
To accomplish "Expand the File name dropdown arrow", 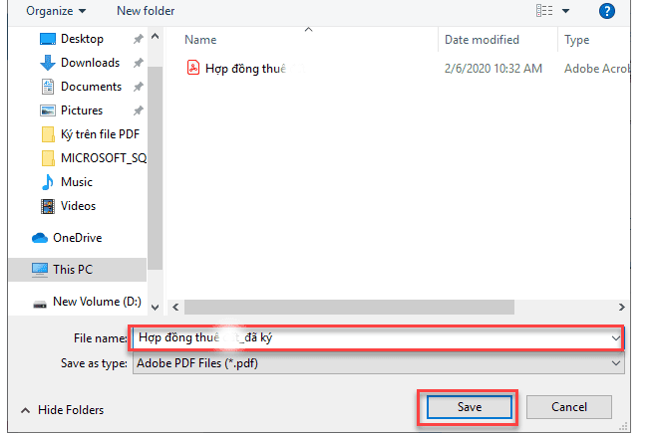I will [x=616, y=337].
